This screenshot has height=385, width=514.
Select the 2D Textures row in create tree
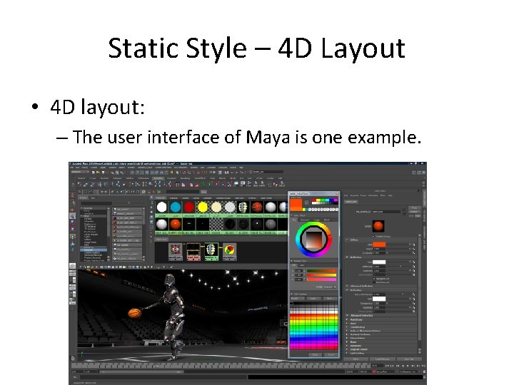90,226
